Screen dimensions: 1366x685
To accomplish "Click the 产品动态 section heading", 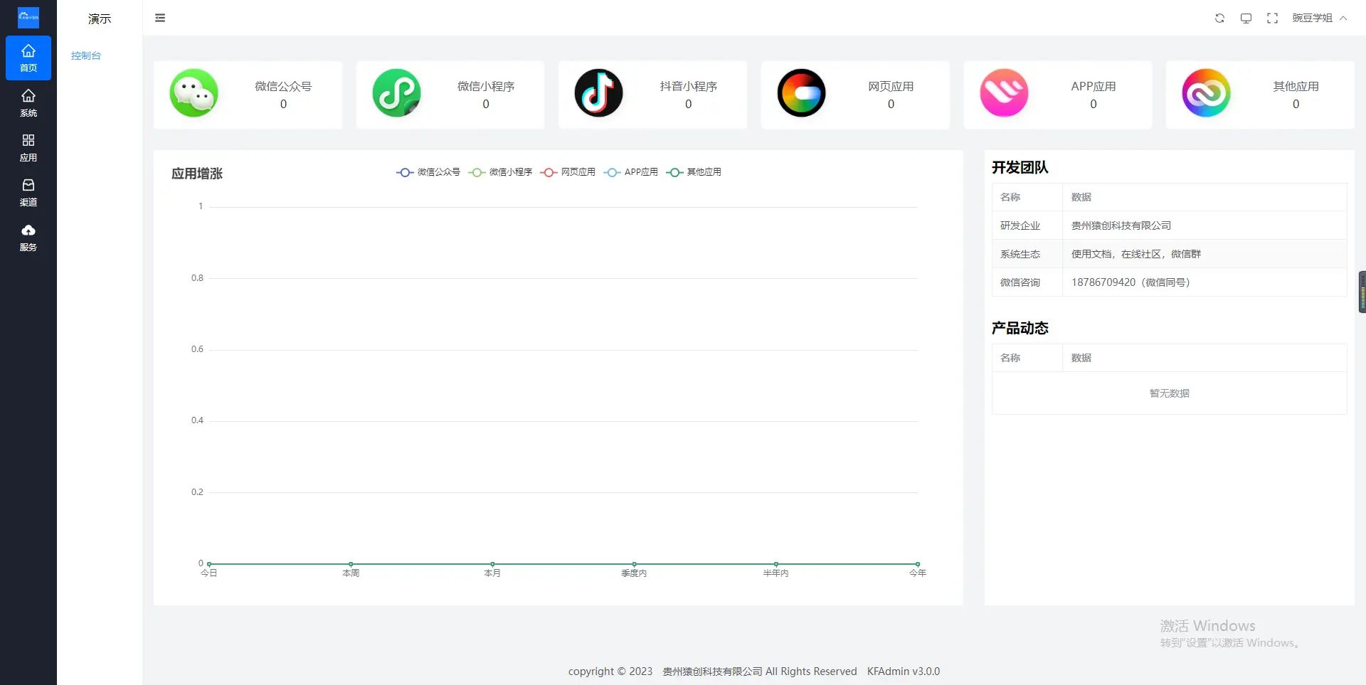I will click(1020, 328).
